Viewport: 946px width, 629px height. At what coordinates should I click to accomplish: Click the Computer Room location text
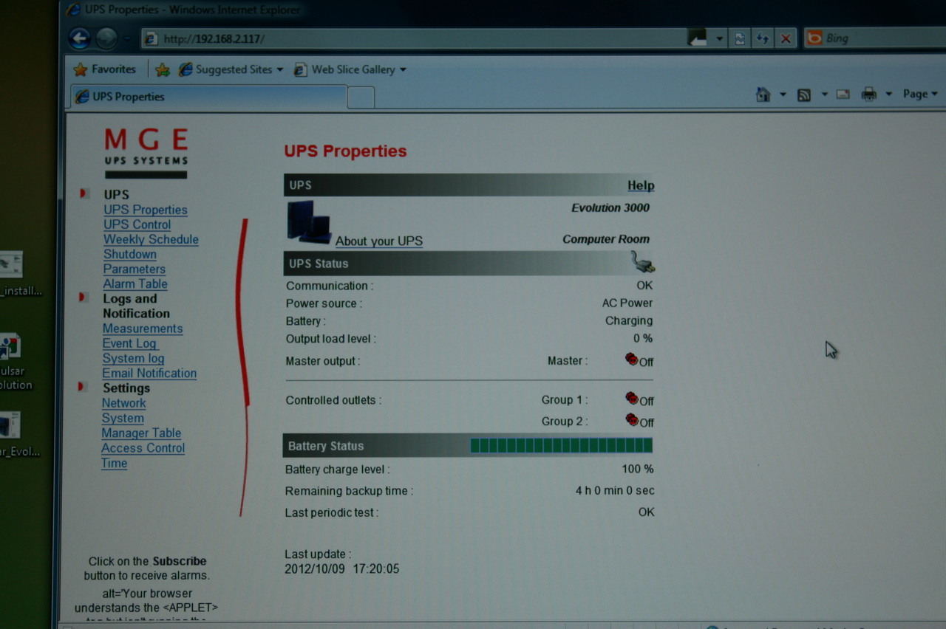pyautogui.click(x=606, y=239)
